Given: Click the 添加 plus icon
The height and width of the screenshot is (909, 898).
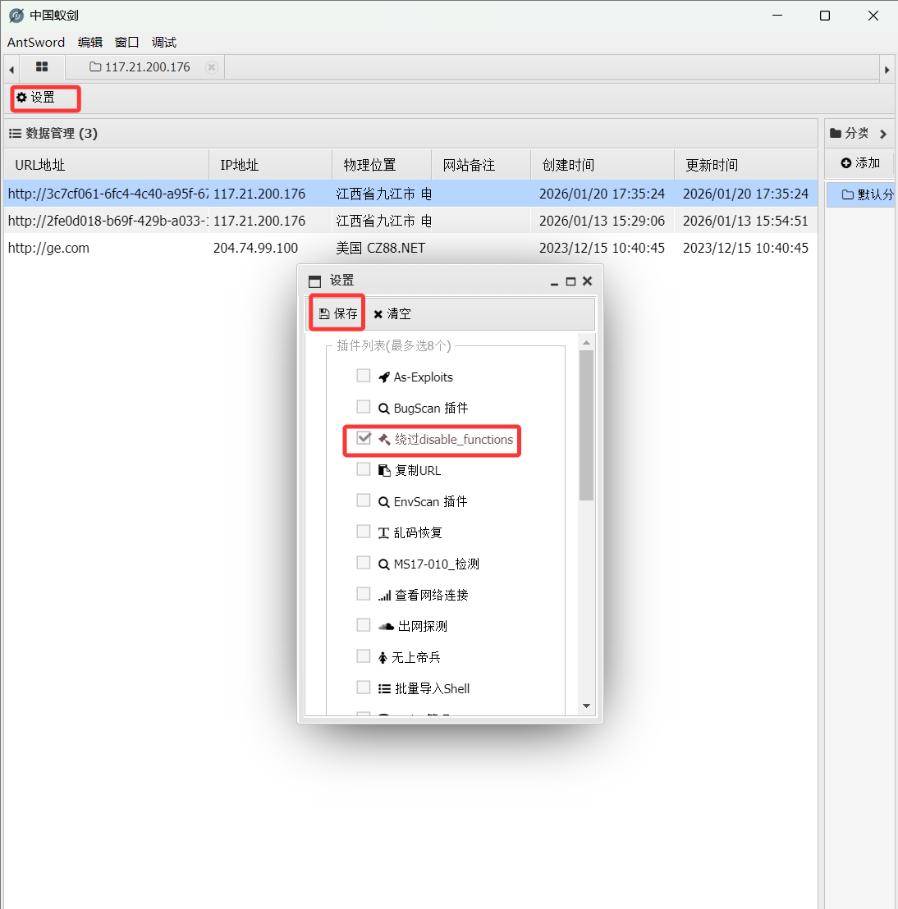Looking at the screenshot, I should [846, 163].
